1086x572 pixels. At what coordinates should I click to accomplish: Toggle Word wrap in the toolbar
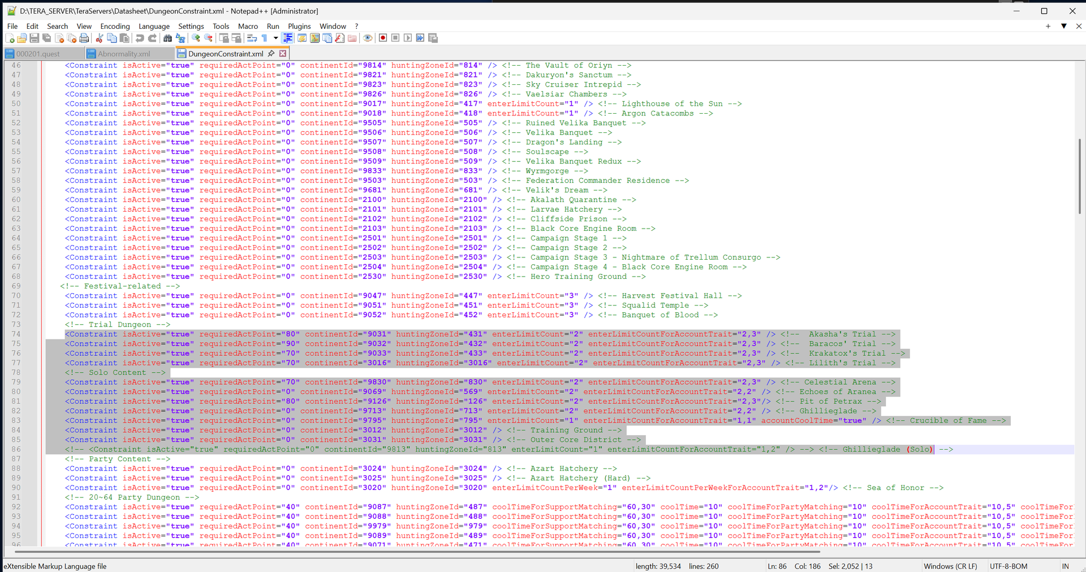[x=252, y=38]
